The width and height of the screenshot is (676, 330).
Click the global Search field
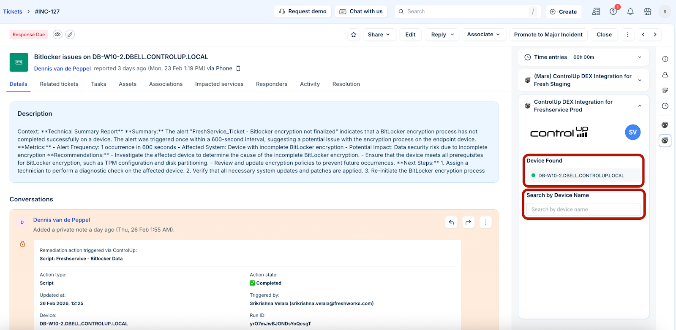coord(468,11)
